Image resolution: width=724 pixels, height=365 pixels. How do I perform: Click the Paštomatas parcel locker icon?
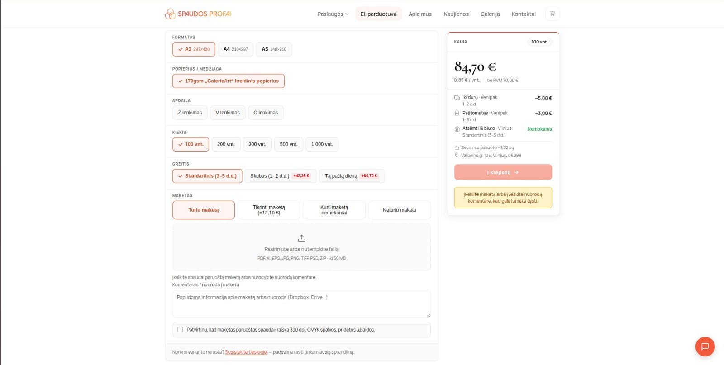(x=457, y=113)
